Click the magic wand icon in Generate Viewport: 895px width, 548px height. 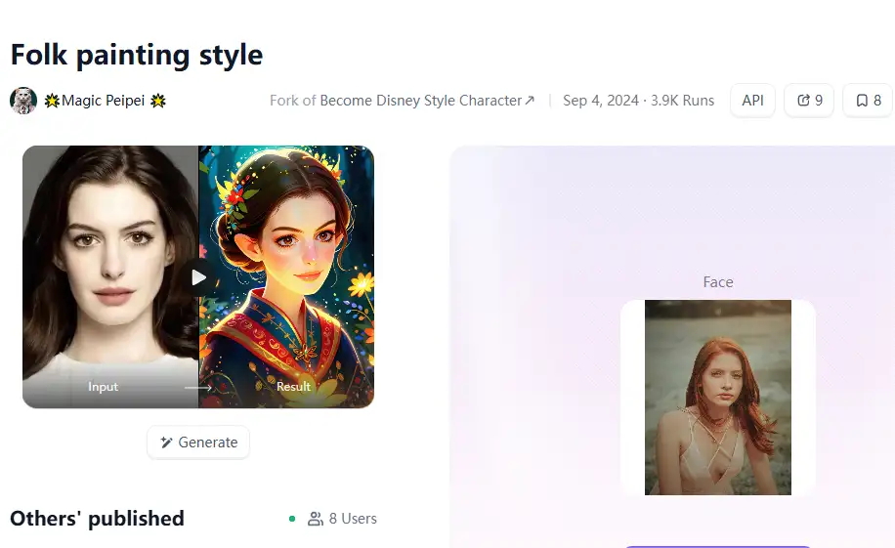coord(166,443)
